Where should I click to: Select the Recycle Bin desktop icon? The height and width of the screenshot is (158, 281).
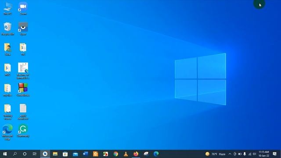(x=7, y=29)
